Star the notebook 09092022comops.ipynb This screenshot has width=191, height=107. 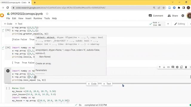(47, 14)
